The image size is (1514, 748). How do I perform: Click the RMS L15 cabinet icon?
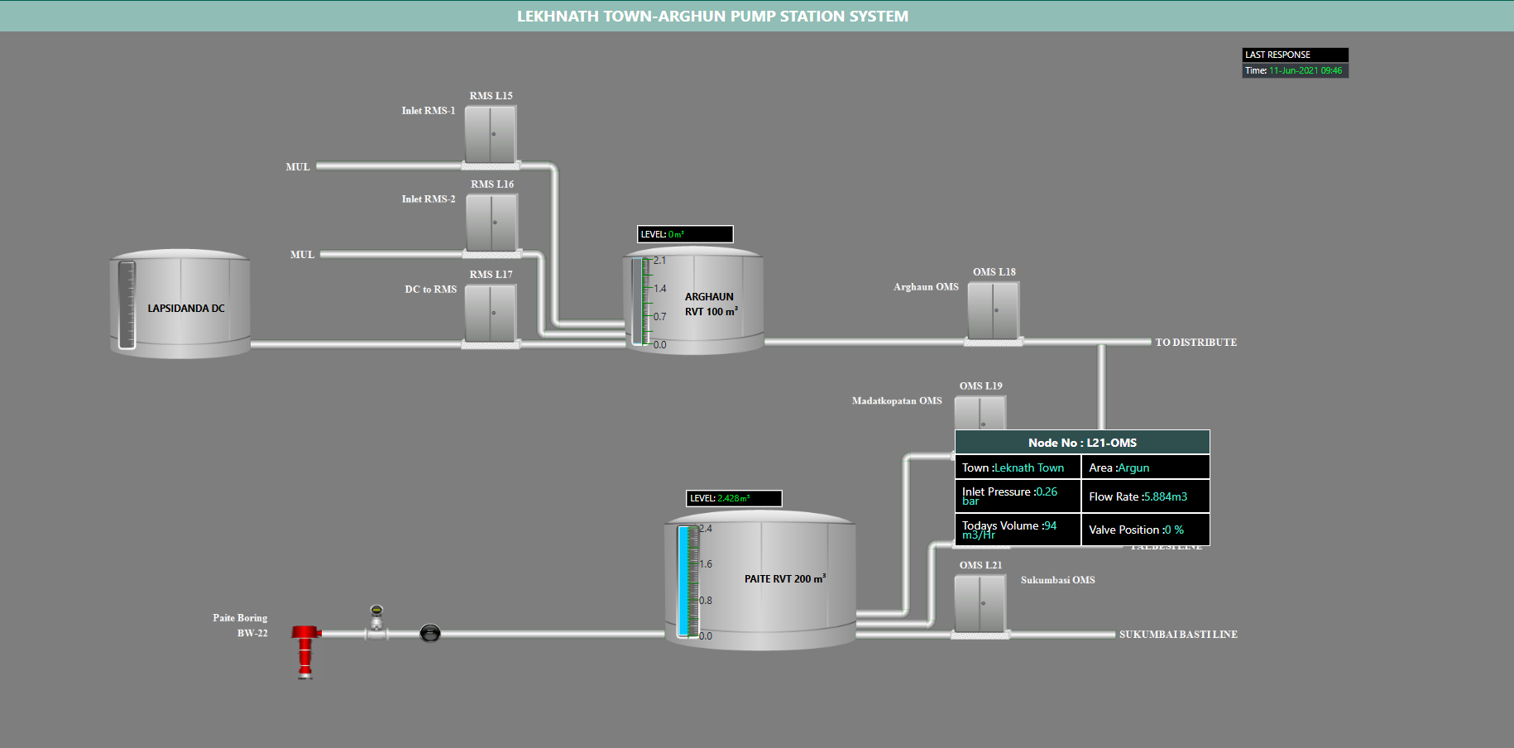click(x=491, y=134)
